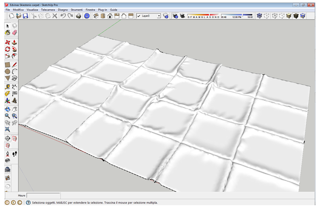Toggle shadows display on or off

[x=182, y=16]
